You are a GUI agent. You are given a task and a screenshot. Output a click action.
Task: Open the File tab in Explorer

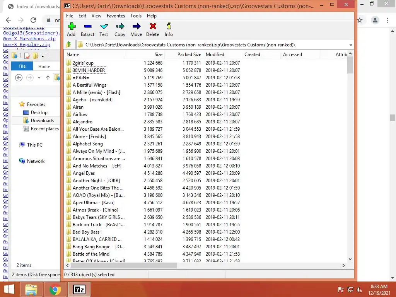click(x=22, y=66)
